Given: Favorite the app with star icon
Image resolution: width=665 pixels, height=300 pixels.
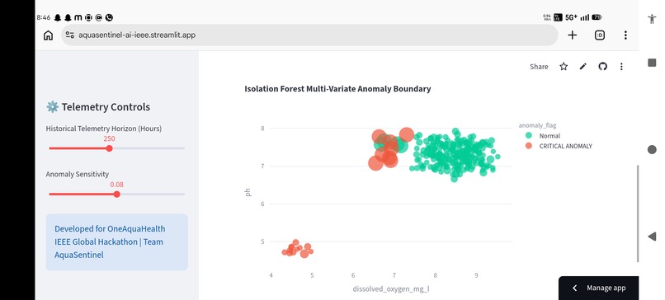Looking at the screenshot, I should (x=564, y=67).
